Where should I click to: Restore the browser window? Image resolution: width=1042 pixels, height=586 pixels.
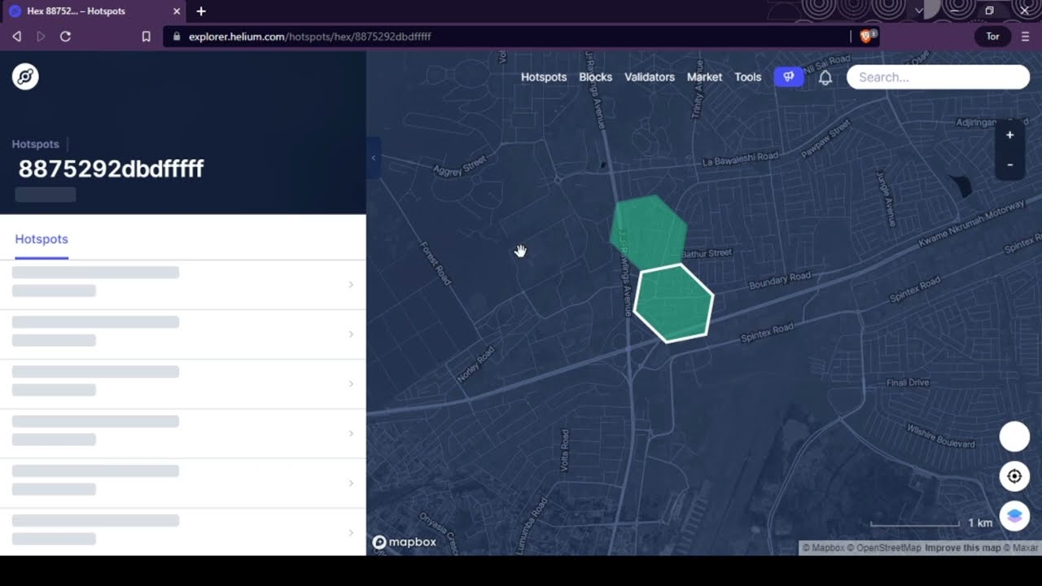989,11
